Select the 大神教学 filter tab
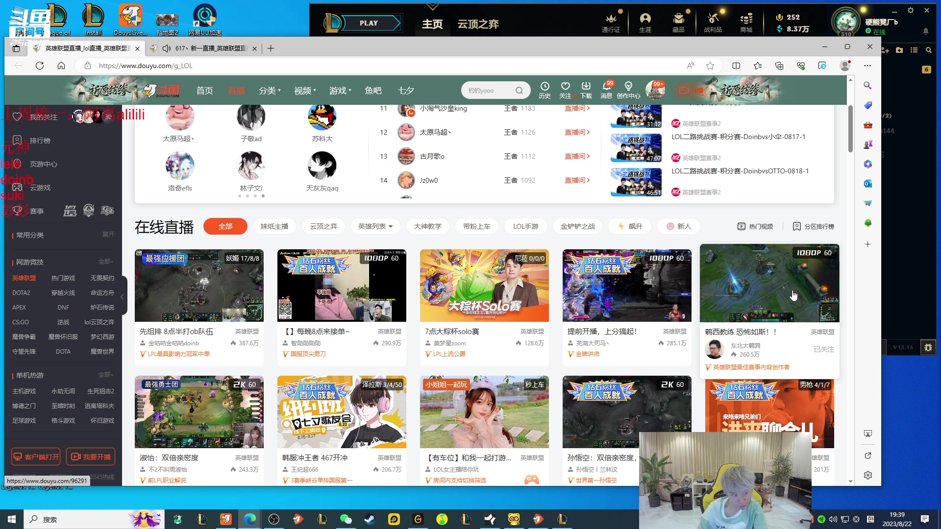Viewport: 941px width, 529px height. tap(427, 226)
